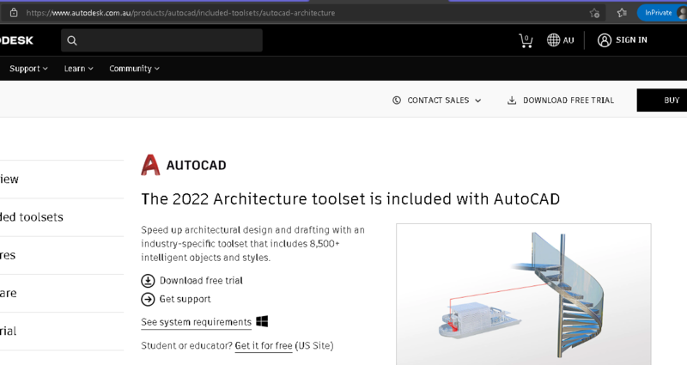Select the Included toolsets sidebar item
687x365 pixels.
point(32,217)
